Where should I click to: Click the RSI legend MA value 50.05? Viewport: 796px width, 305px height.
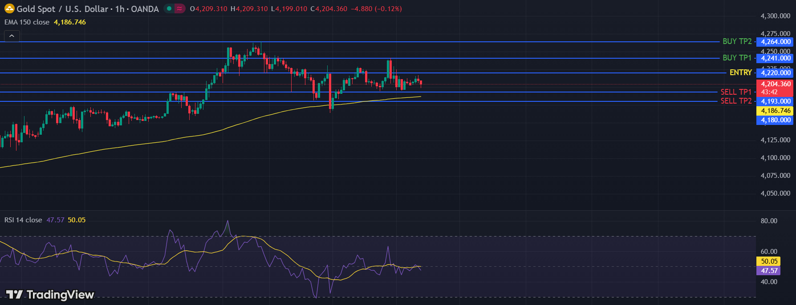tap(77, 220)
